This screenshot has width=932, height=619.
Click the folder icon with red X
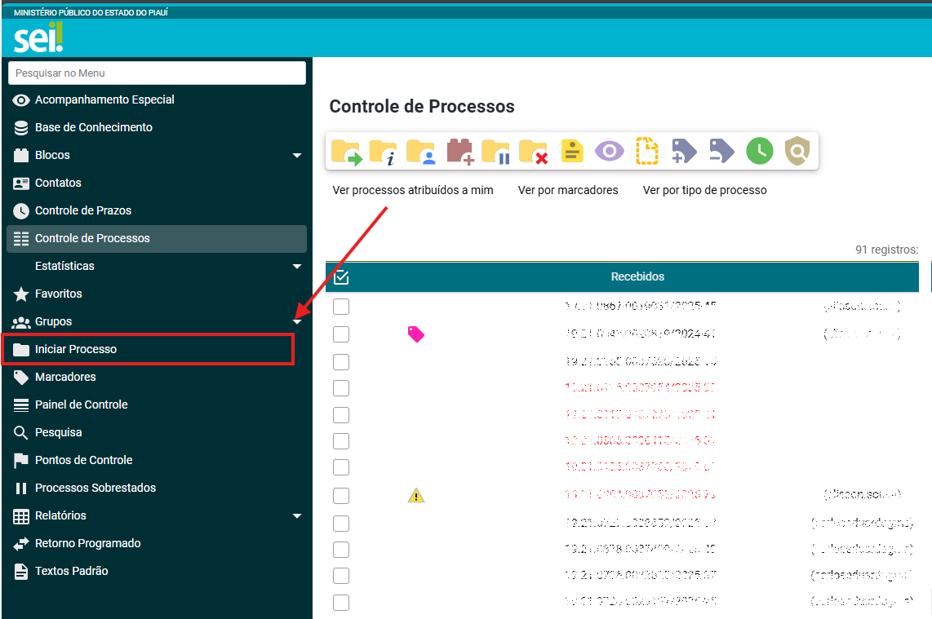pos(534,152)
